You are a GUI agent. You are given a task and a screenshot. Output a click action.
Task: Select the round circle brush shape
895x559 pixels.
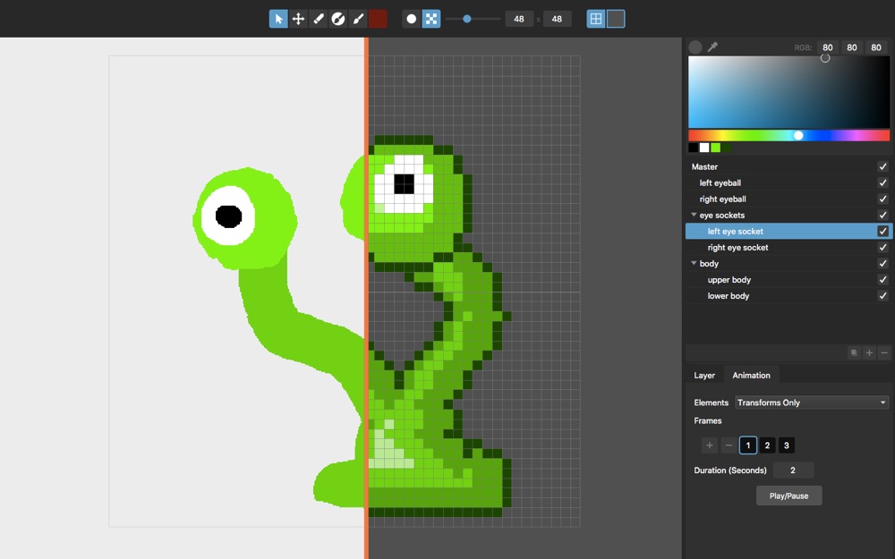click(x=412, y=19)
